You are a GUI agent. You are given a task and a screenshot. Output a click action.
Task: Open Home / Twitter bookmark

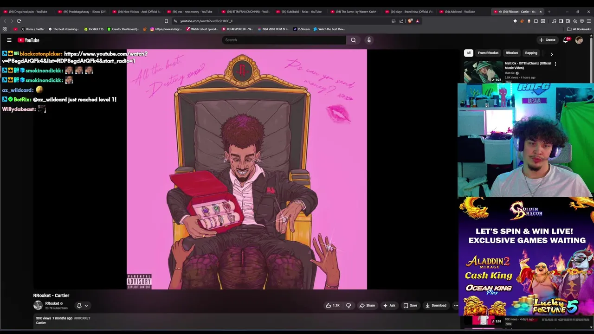[32, 29]
